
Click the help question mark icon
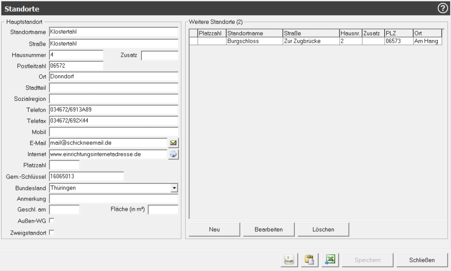tap(443, 8)
